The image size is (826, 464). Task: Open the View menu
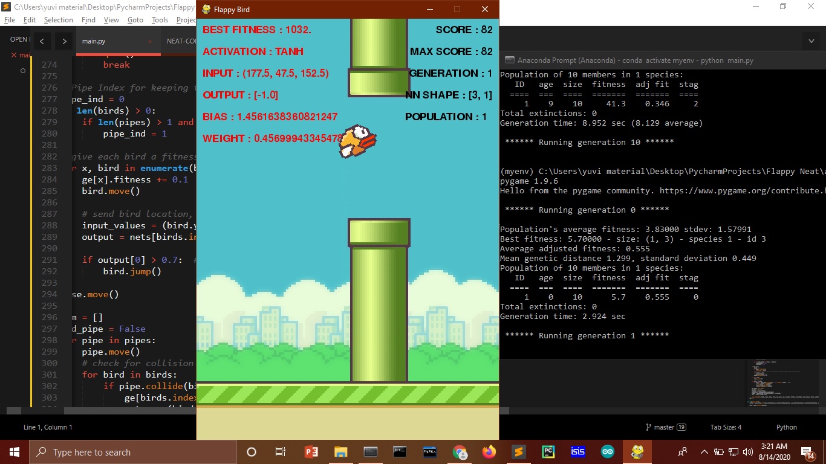[112, 19]
